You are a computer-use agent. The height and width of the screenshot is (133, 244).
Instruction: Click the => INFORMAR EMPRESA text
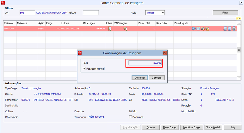[x=47, y=94]
